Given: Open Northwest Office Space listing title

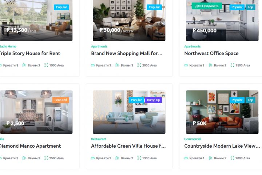Looking at the screenshot, I should click(x=211, y=53).
